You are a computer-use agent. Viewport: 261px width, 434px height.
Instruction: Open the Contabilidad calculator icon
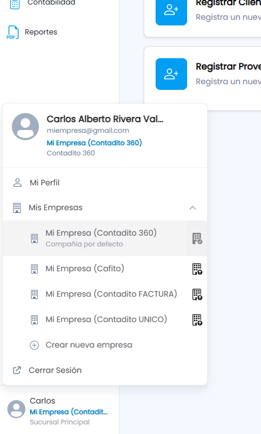pos(15,4)
